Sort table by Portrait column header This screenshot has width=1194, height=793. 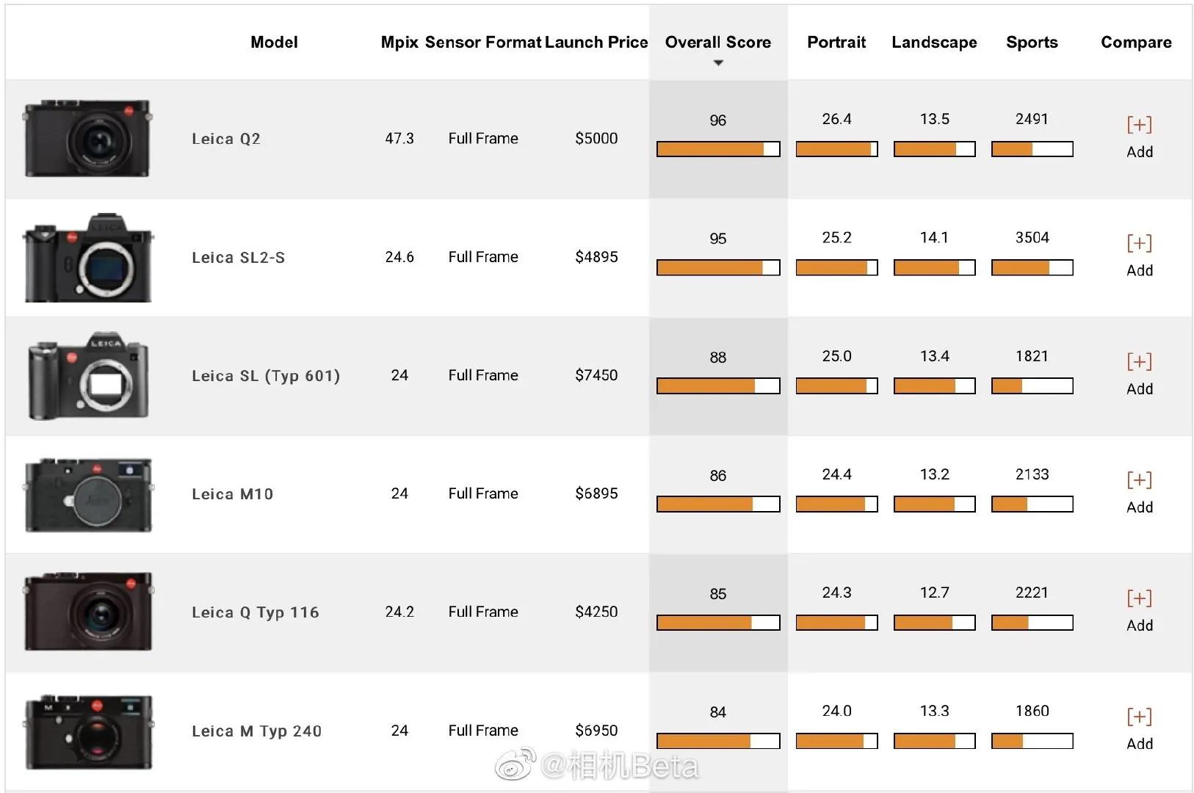pyautogui.click(x=836, y=43)
